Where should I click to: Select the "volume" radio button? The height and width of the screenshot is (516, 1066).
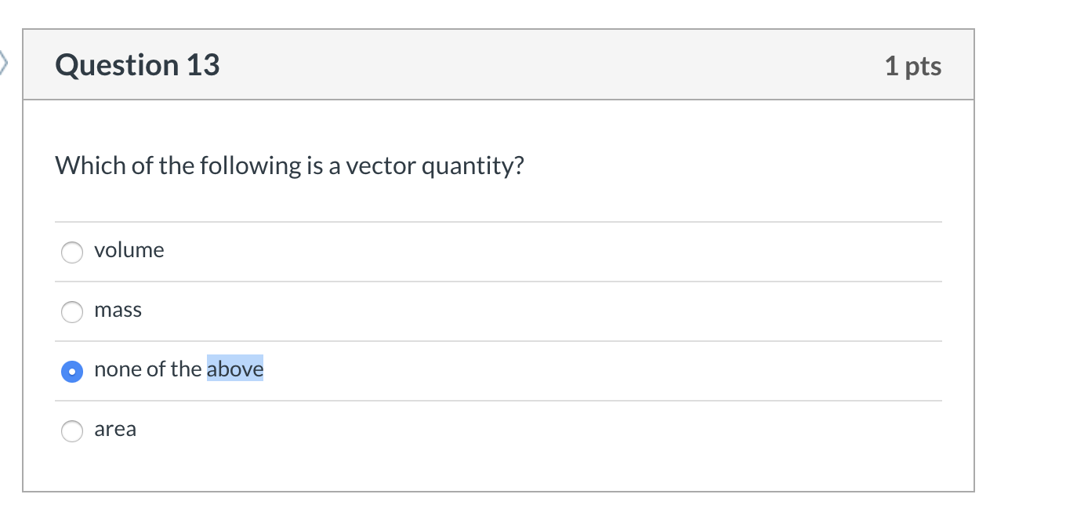(72, 253)
